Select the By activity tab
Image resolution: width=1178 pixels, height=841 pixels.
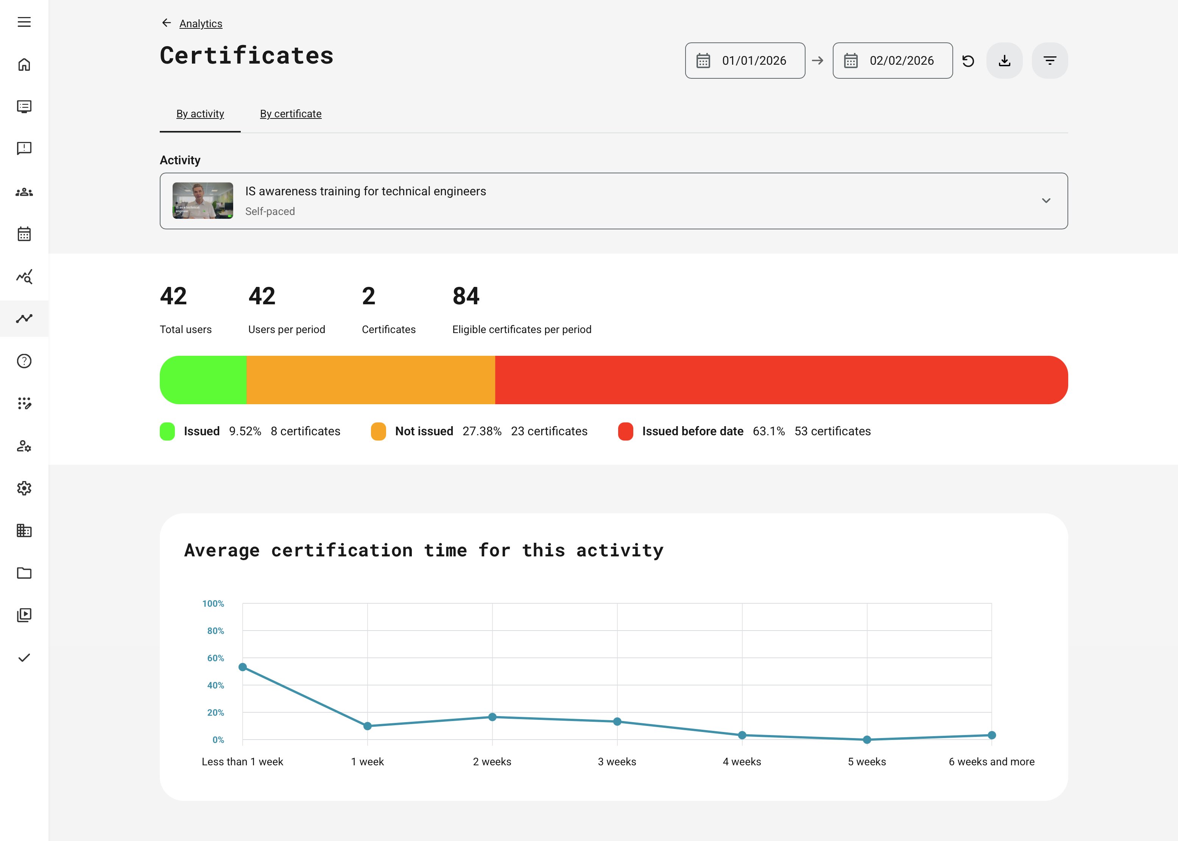(x=200, y=114)
